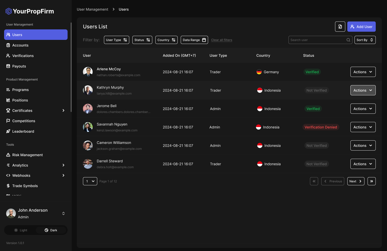This screenshot has height=251, width=387.
Task: Click the magnifier icon in search box
Action: 348,40
